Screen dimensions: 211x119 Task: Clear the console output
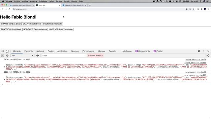[x=7, y=56]
